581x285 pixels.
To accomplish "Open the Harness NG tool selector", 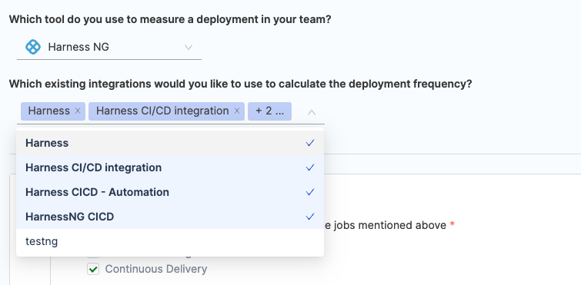I will 109,48.
